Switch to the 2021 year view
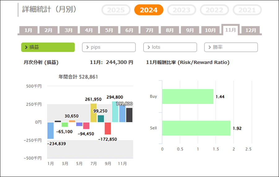This screenshot has height=177, width=279. [x=247, y=10]
